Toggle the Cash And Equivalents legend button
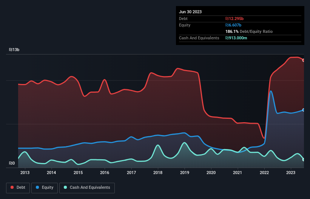This screenshot has height=199, width=310. [x=87, y=188]
